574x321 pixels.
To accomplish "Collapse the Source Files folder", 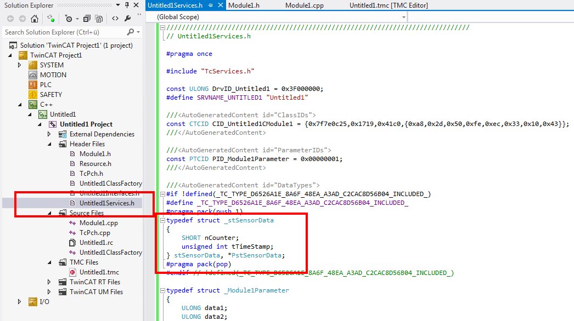I will [49, 213].
